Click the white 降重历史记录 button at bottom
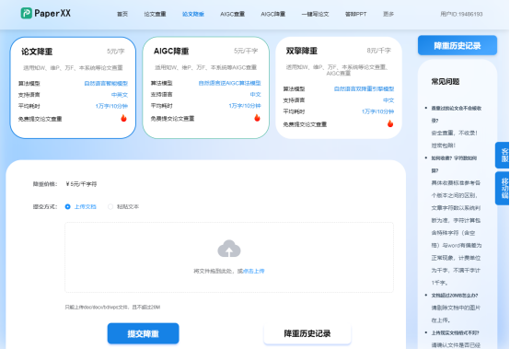 pos(307,333)
